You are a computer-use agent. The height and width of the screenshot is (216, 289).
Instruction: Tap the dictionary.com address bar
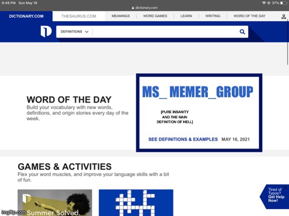pyautogui.click(x=144, y=8)
